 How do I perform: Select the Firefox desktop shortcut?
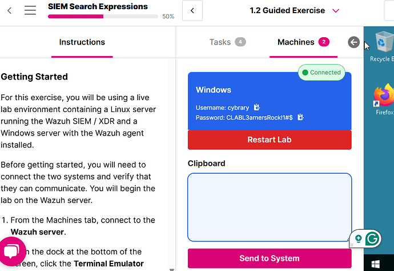pyautogui.click(x=384, y=99)
